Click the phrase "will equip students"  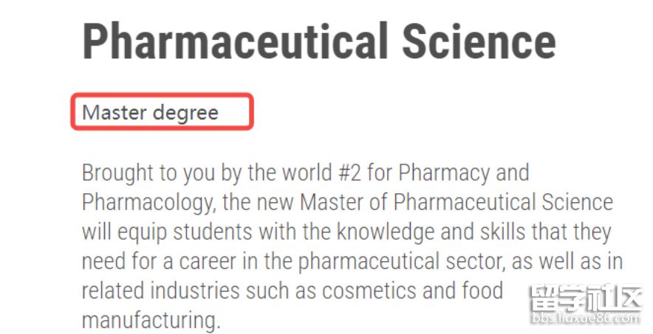(x=167, y=233)
